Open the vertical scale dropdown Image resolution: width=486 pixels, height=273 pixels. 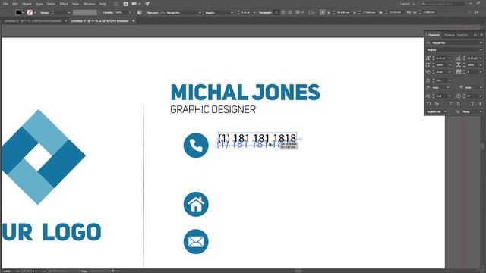[450, 65]
